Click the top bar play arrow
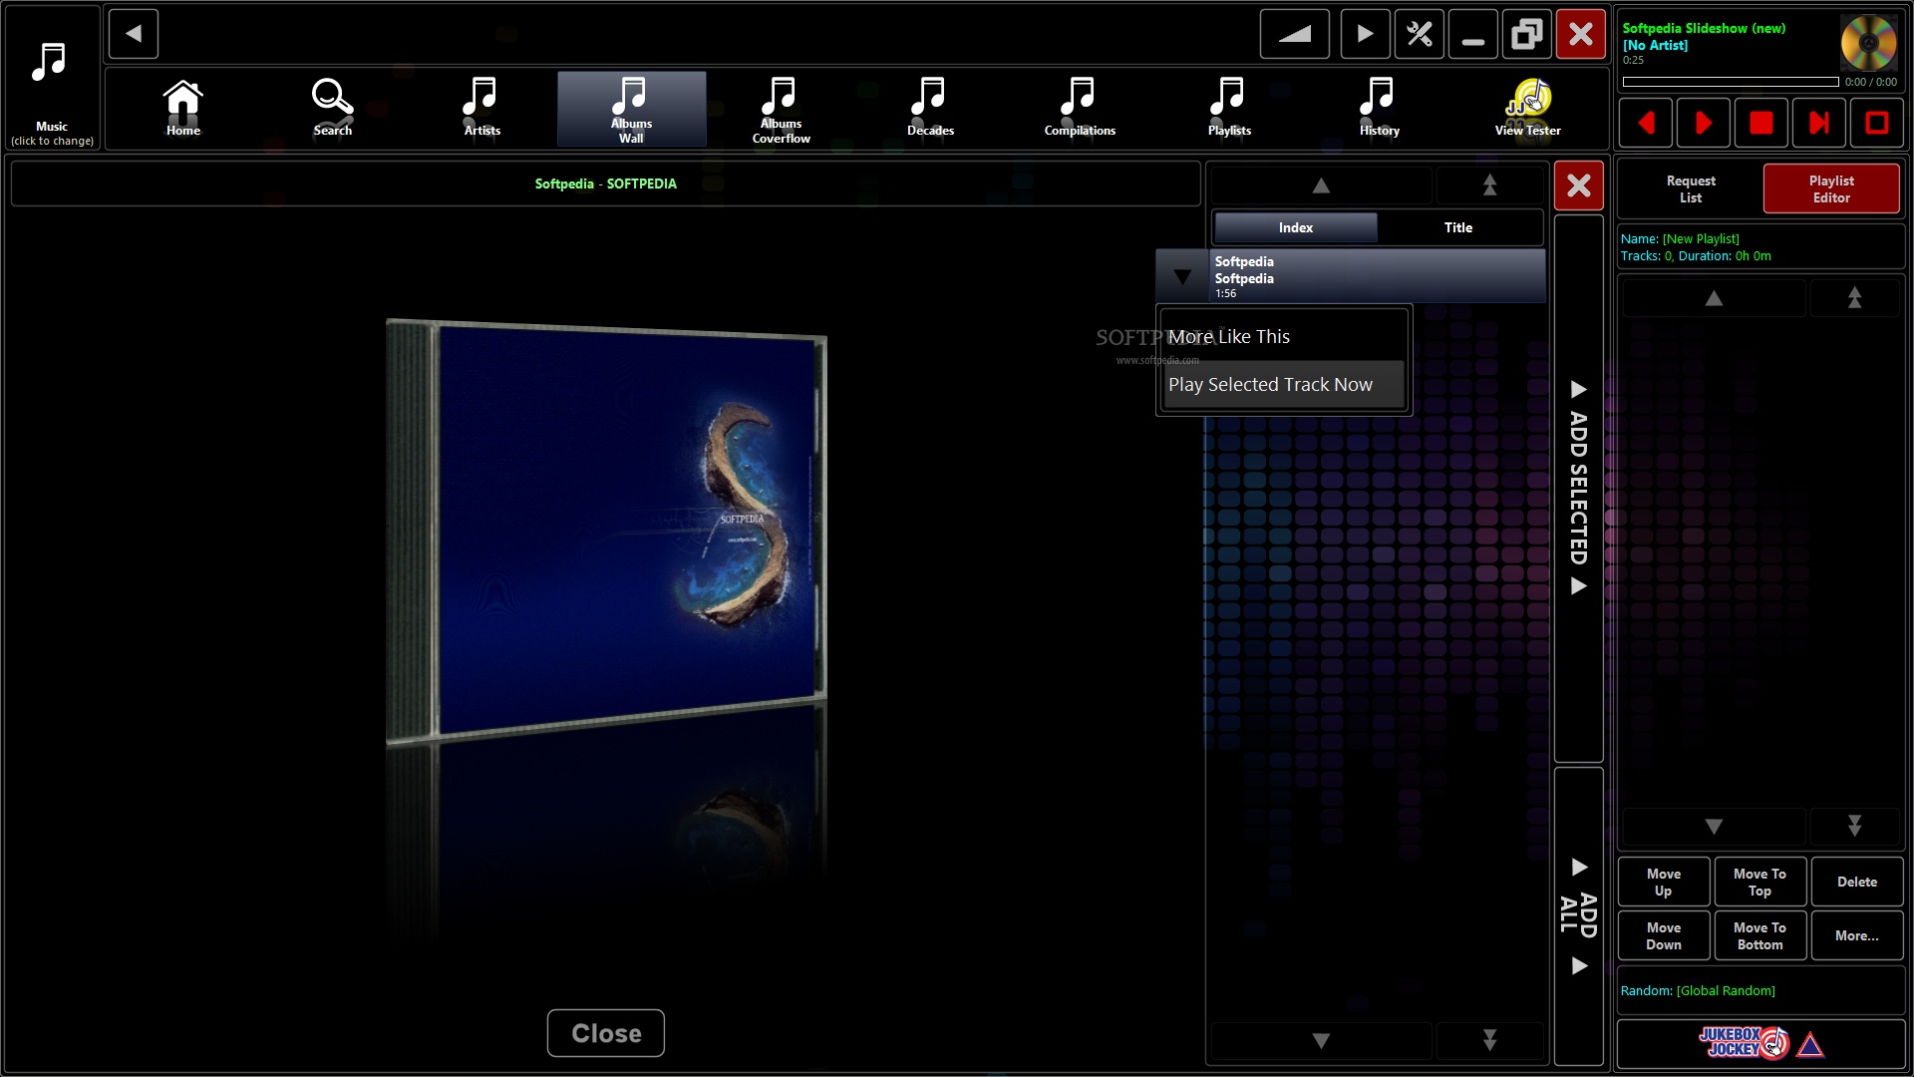1914x1077 pixels. point(1365,34)
